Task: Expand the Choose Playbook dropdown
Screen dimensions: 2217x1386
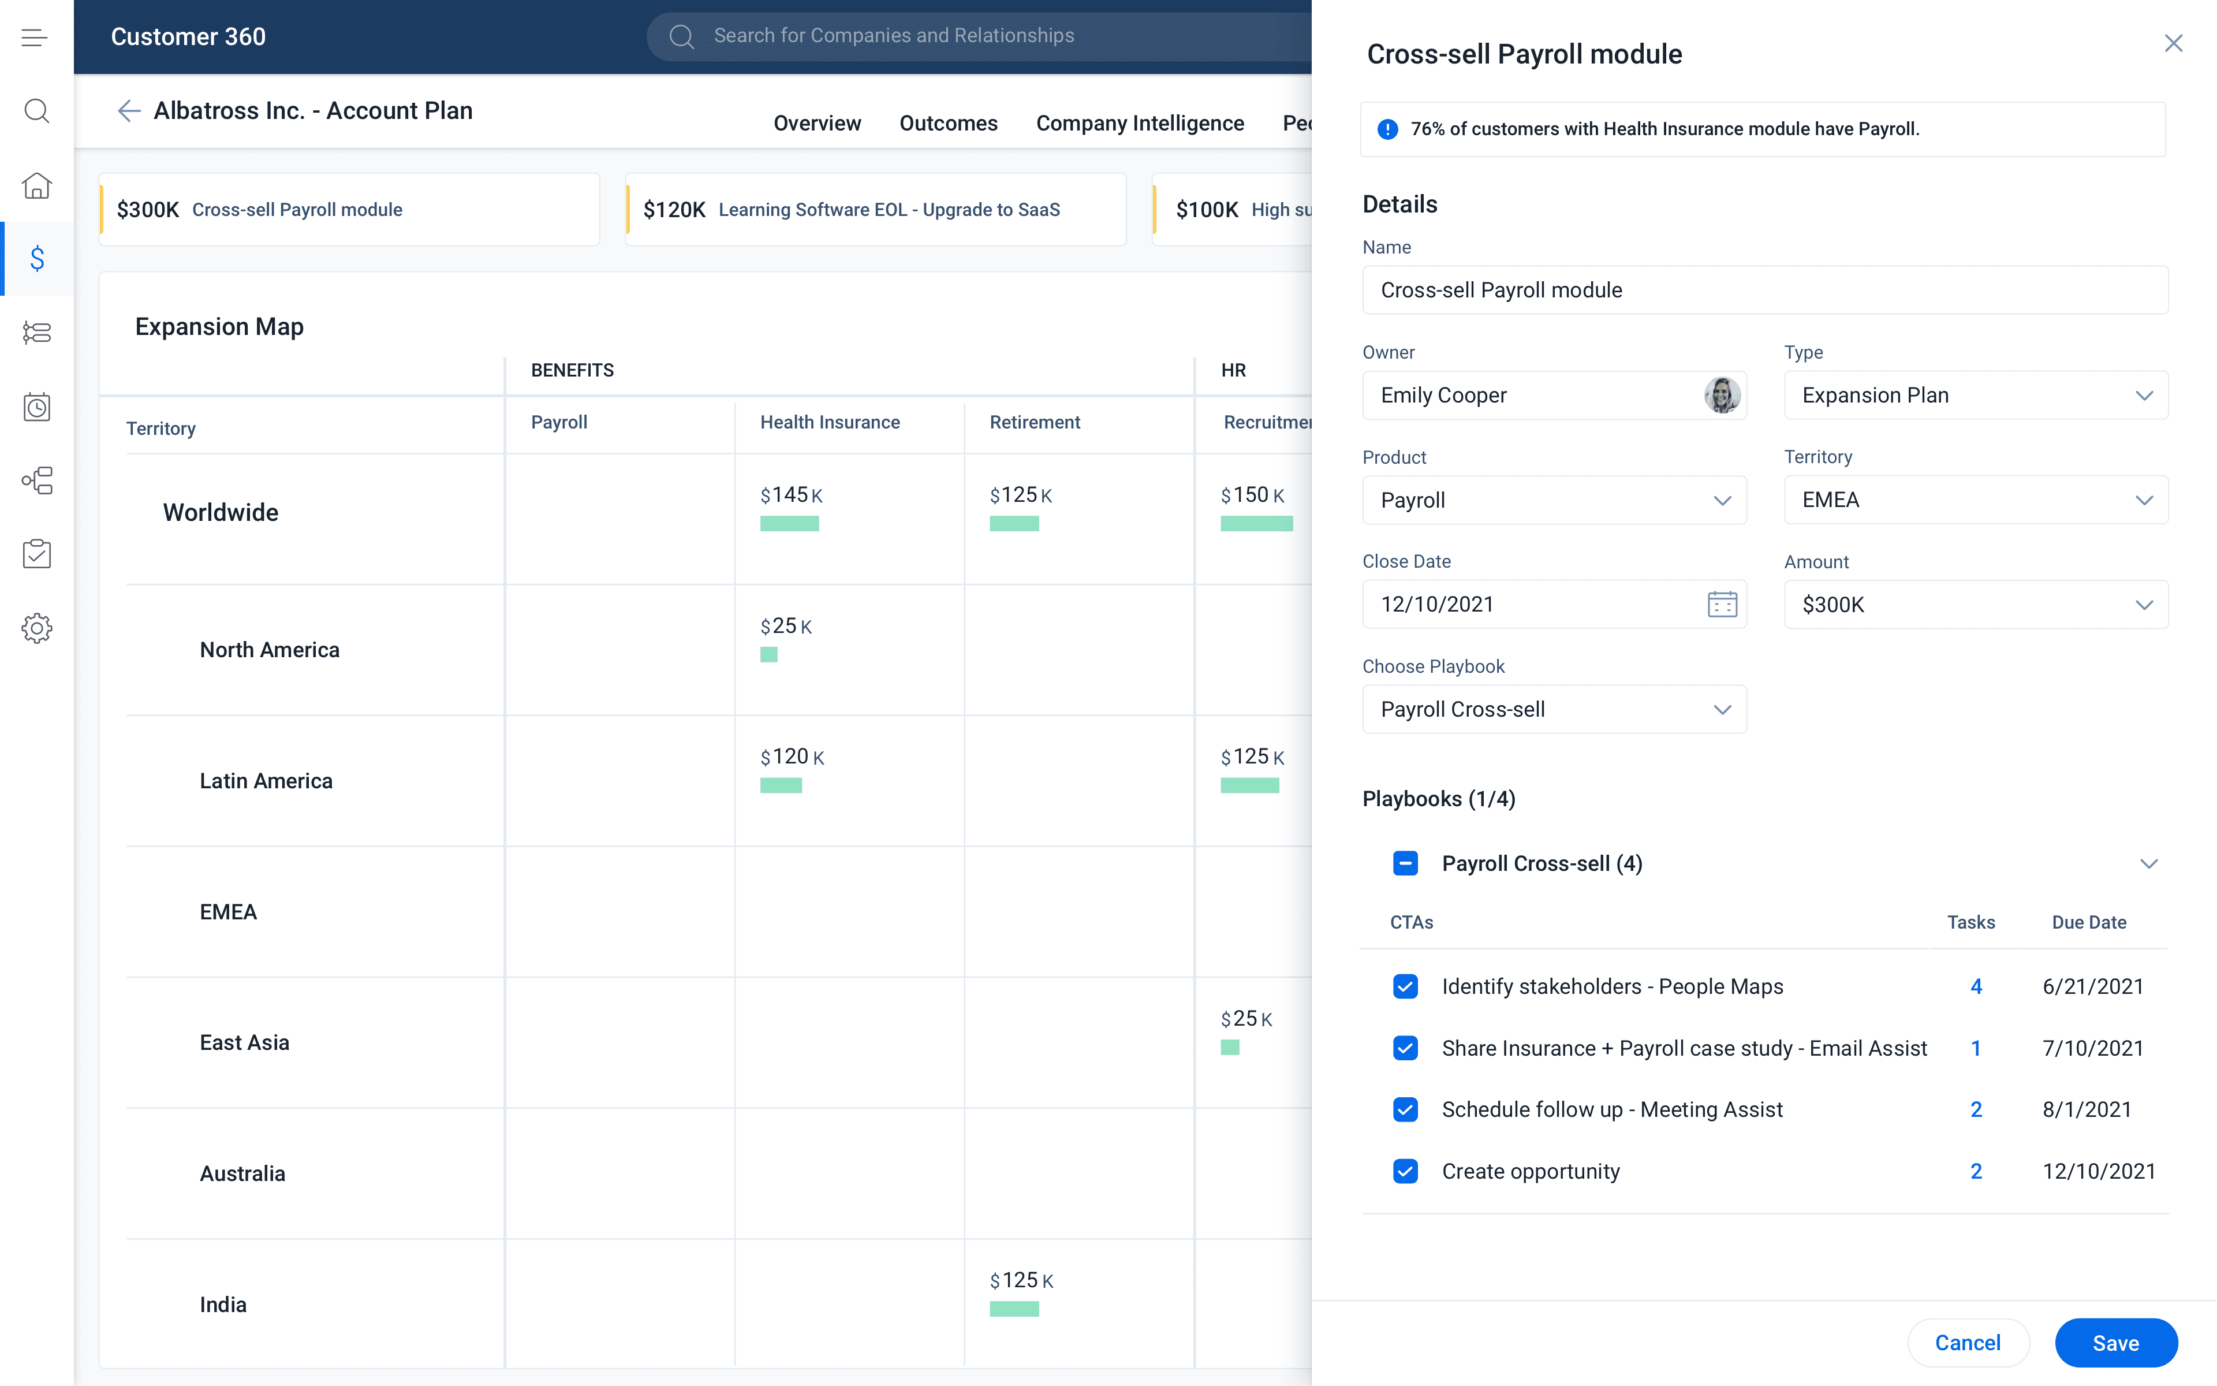Action: (1554, 710)
